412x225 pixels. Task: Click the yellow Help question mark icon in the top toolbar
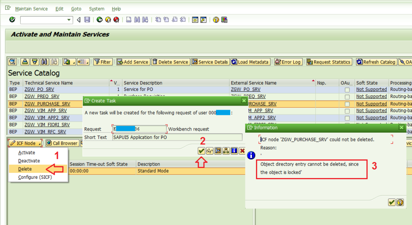click(216, 20)
